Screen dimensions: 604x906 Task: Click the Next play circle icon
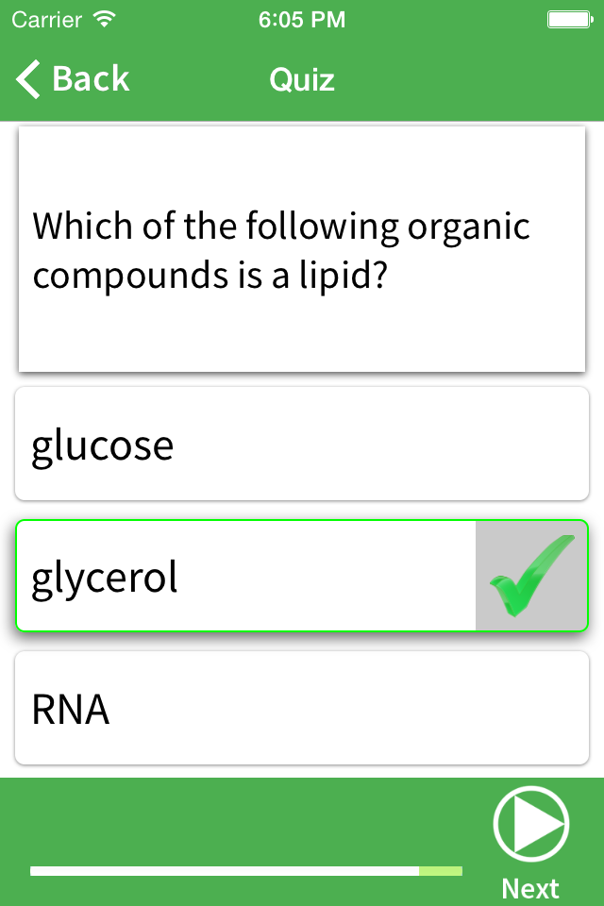coord(530,825)
